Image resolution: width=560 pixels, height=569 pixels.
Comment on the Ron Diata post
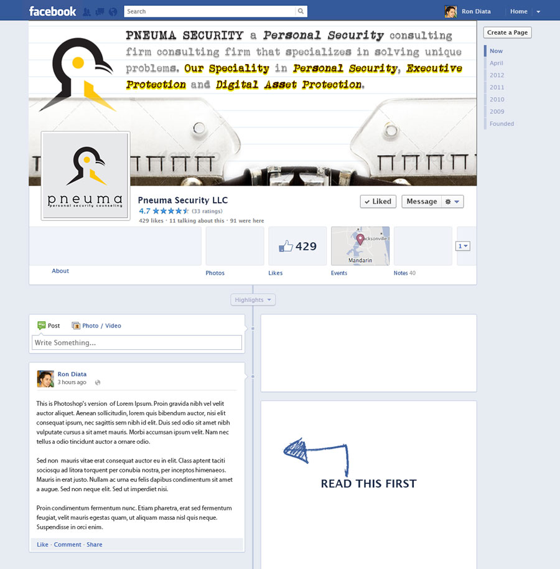click(x=67, y=545)
